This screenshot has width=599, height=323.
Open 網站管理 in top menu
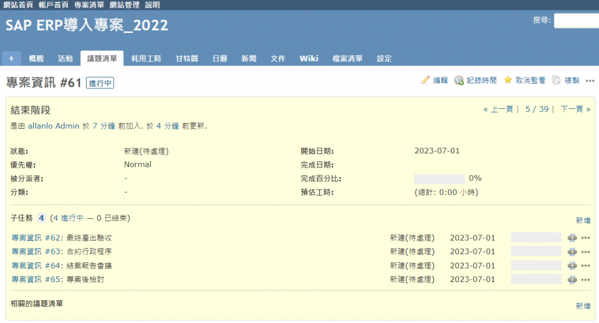coord(125,5)
